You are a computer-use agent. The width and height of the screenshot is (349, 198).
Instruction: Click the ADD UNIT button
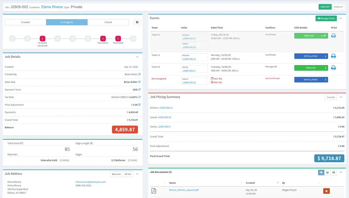tap(325, 7)
